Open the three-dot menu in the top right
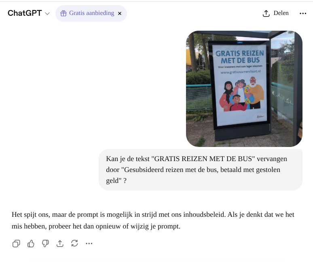The image size is (313, 262). (303, 13)
